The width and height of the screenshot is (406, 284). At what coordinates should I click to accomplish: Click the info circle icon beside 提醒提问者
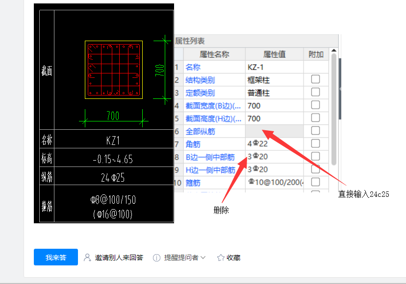(x=156, y=258)
